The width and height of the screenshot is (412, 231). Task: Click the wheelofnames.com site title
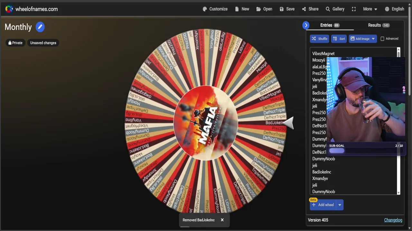pos(37,9)
